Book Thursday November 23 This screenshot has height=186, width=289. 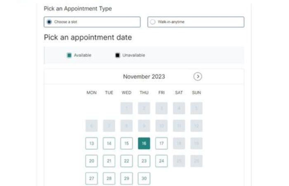pos(144,161)
